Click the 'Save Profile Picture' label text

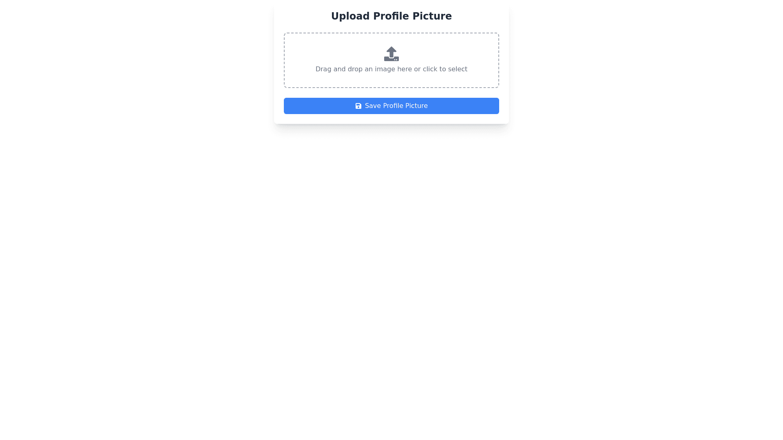[x=396, y=106]
